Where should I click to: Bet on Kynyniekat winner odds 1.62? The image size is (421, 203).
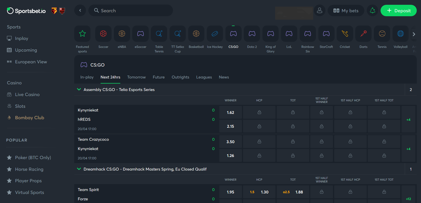(x=230, y=112)
